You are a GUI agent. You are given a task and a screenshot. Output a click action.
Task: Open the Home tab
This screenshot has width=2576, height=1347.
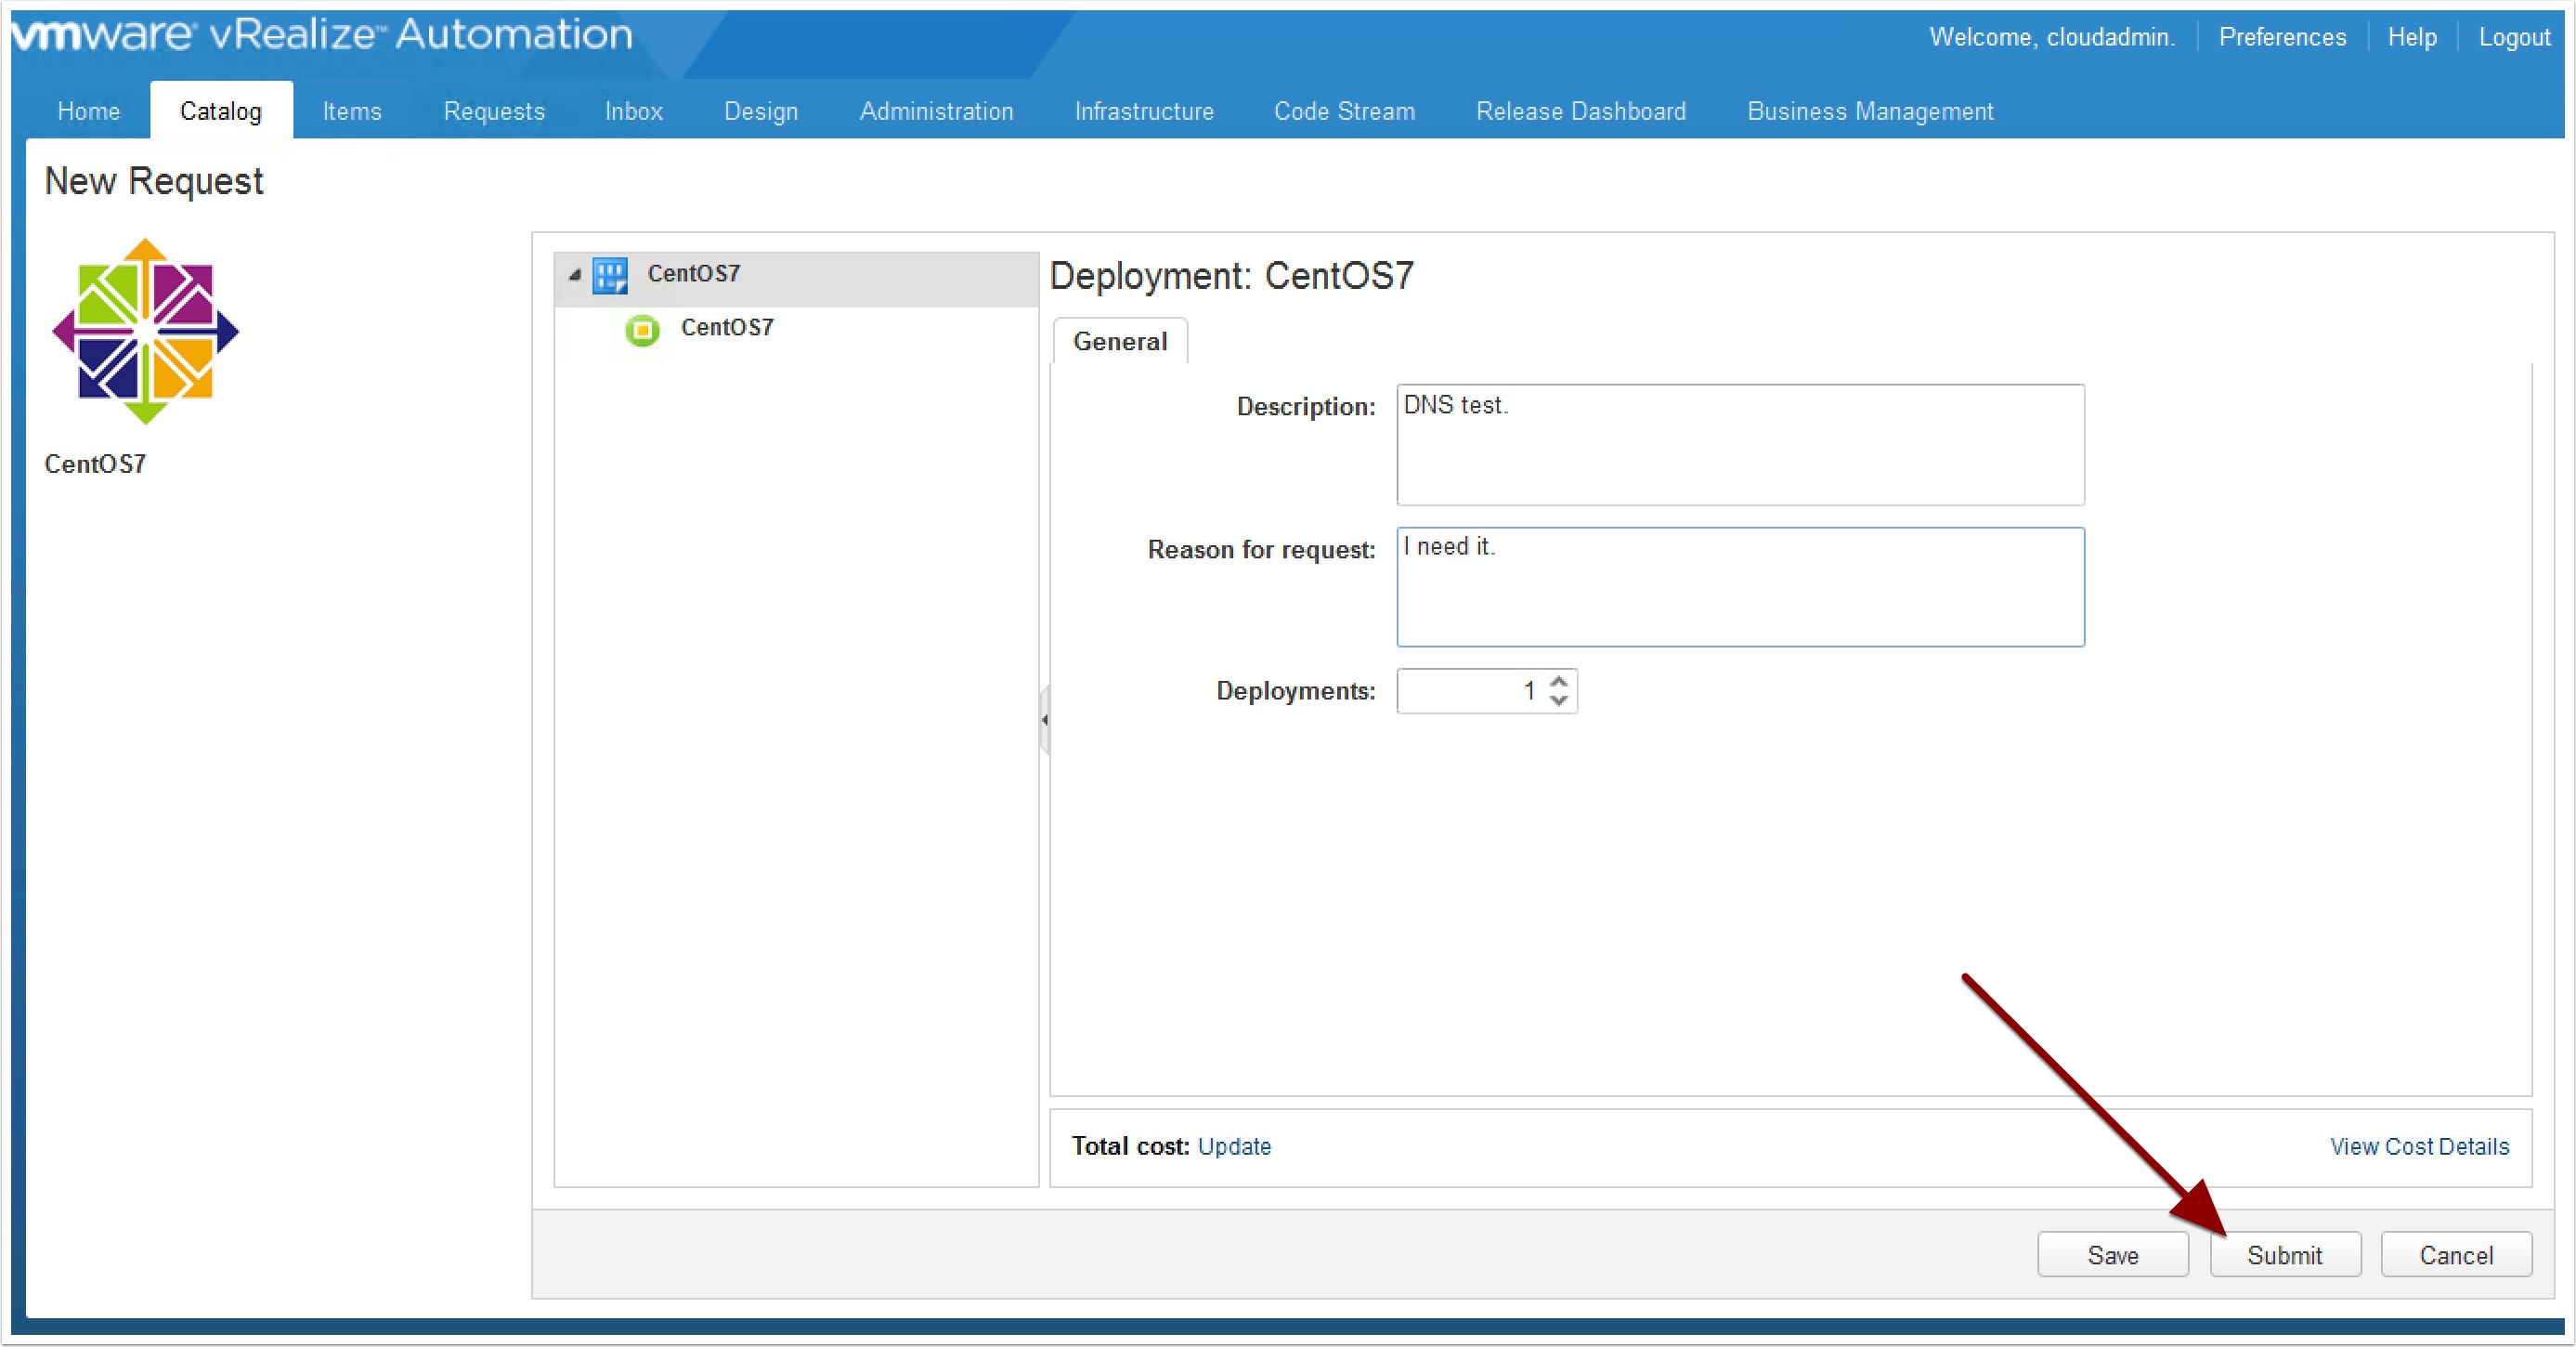(x=89, y=111)
